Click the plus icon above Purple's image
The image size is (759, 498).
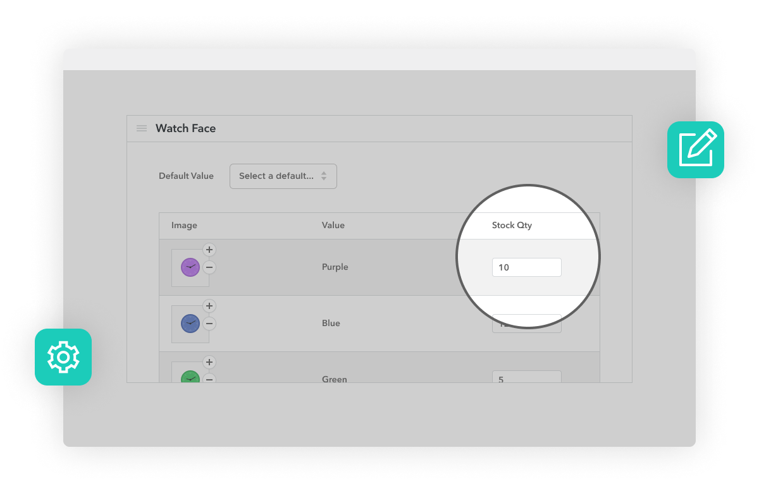click(209, 250)
